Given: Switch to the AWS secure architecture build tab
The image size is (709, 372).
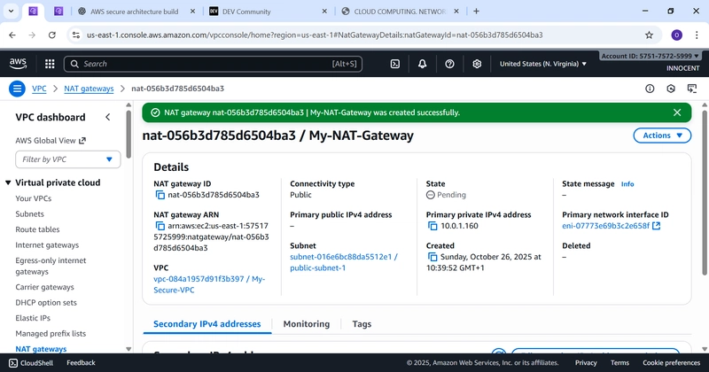Looking at the screenshot, I should pyautogui.click(x=135, y=12).
